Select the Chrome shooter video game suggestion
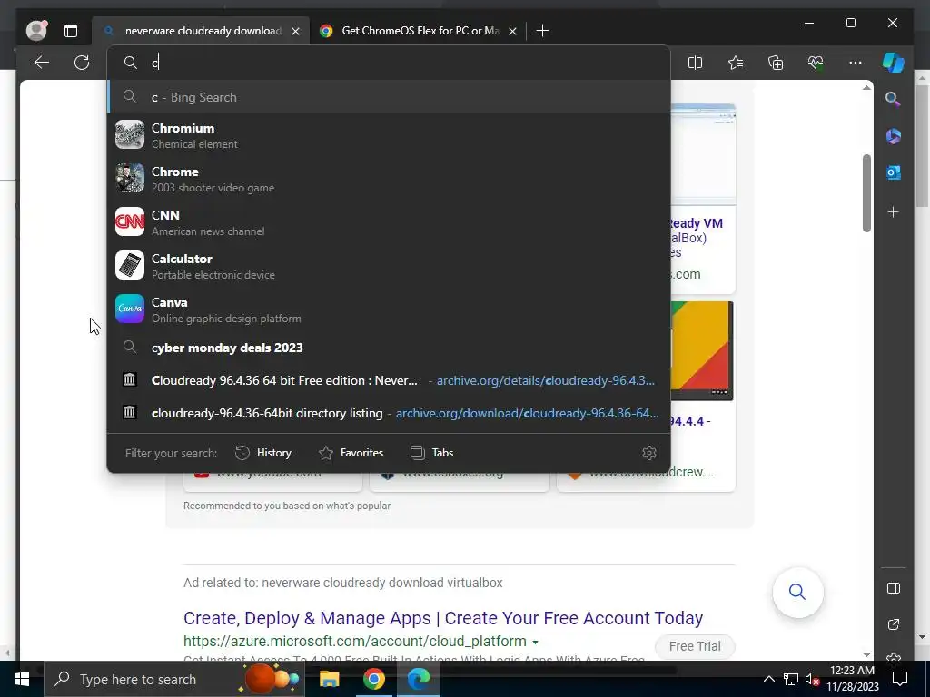The height and width of the screenshot is (697, 930). 389,179
